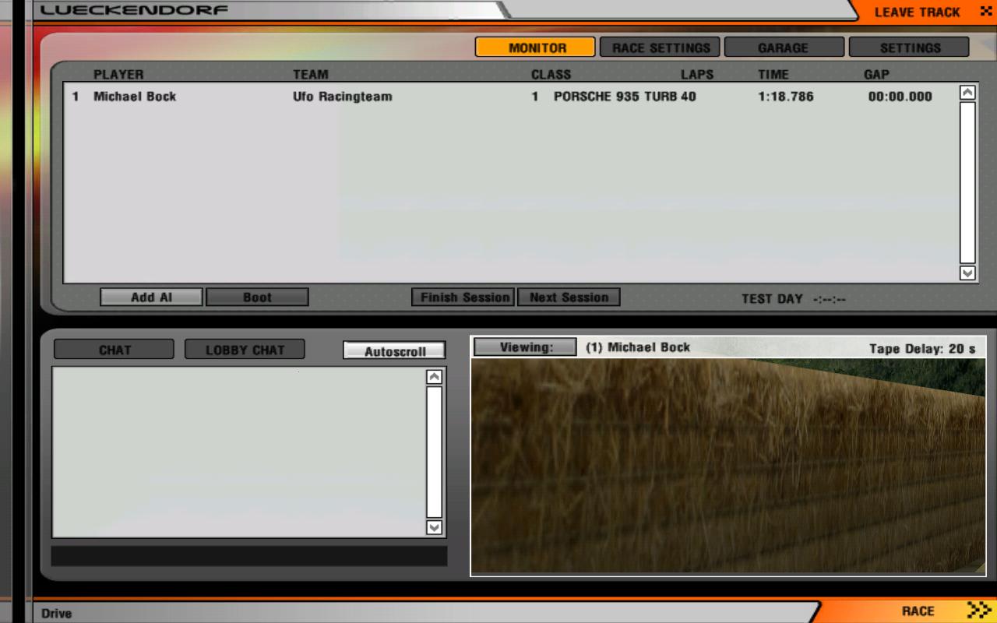Click chat scroll down arrow
The image size is (997, 623).
(434, 527)
